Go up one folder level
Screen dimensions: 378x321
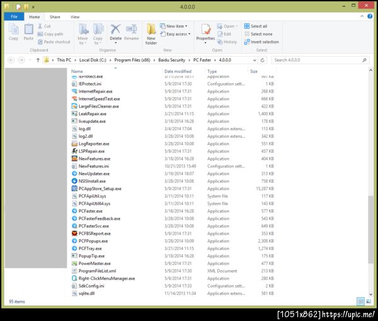point(38,60)
